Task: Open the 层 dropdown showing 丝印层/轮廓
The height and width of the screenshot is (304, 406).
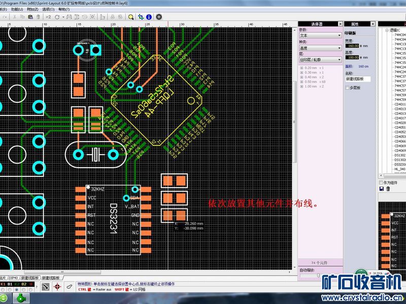Action: 321,60
